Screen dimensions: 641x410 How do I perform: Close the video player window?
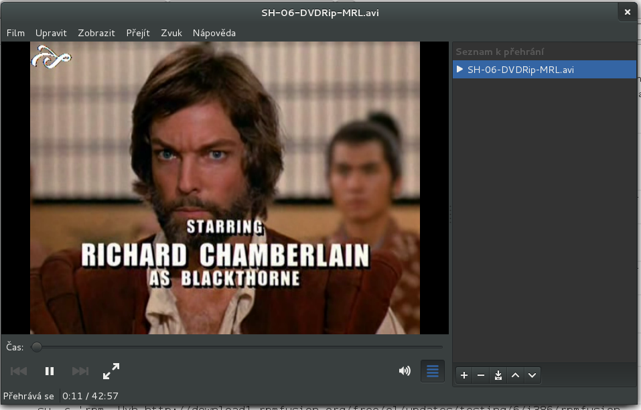pos(628,12)
